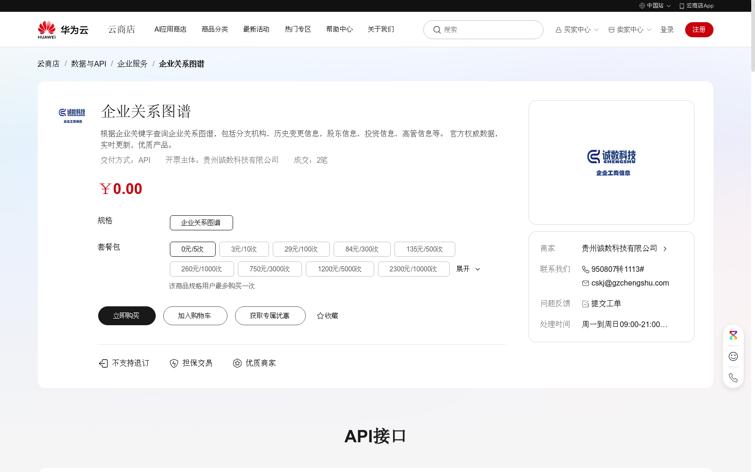Screen dimensions: 755x472
Task: Click the 加入购物车 button
Action: [x=195, y=316]
